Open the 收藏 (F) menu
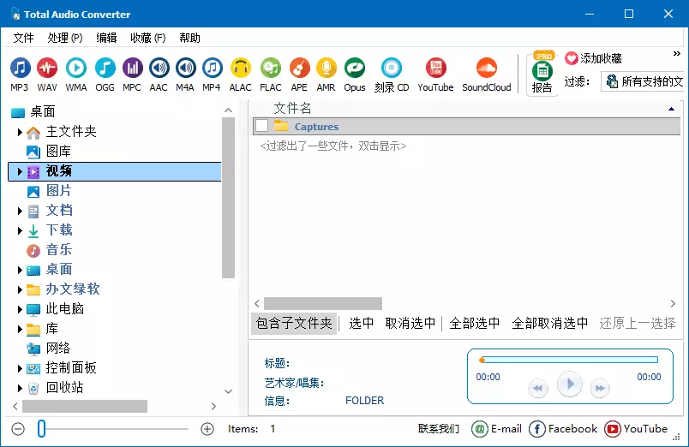This screenshot has width=689, height=447. click(x=147, y=38)
